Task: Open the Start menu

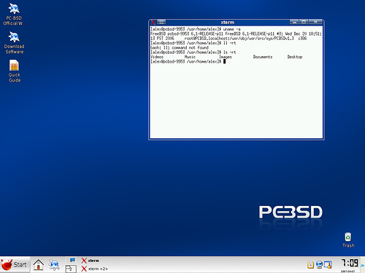Action: [x=15, y=264]
